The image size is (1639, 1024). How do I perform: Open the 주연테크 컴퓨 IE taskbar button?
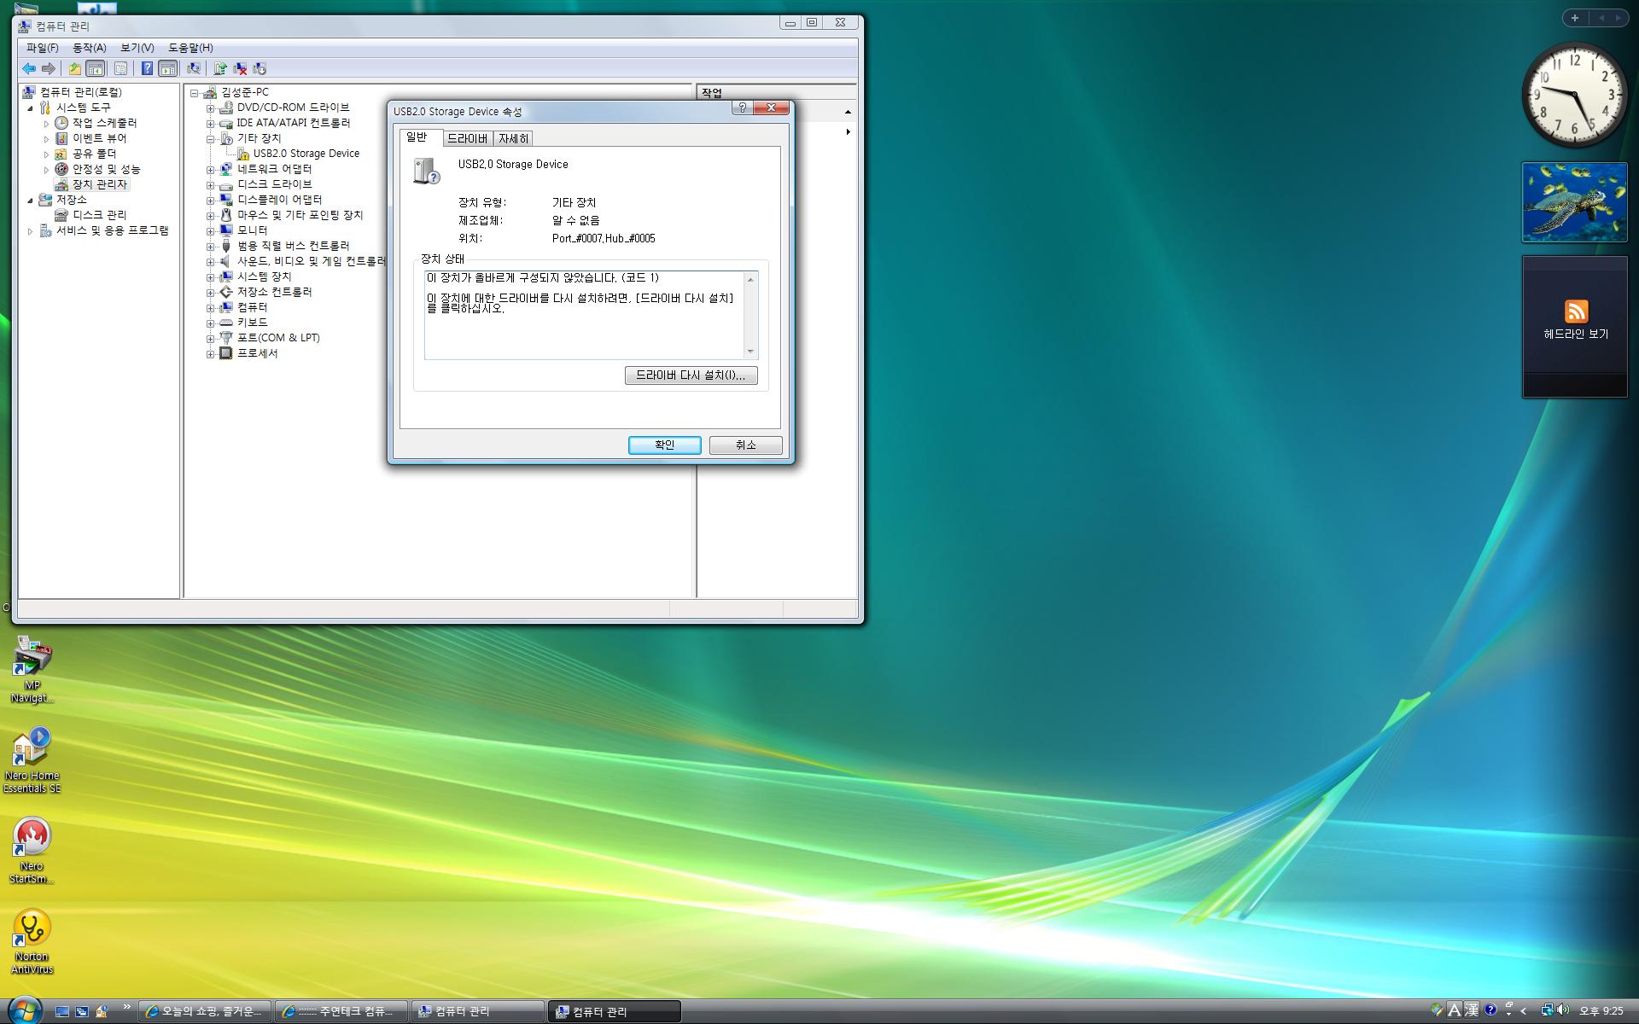point(341,1011)
